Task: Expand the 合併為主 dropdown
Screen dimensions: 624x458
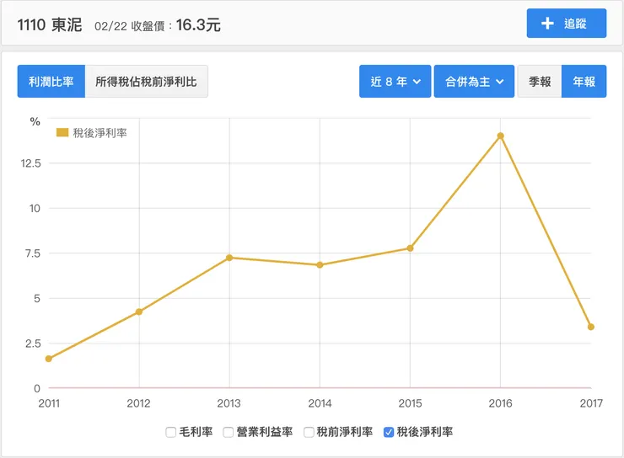Action: (474, 82)
